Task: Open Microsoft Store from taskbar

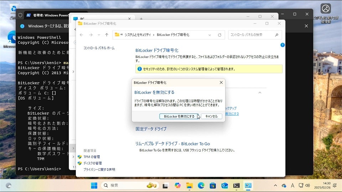Action: 213,186
